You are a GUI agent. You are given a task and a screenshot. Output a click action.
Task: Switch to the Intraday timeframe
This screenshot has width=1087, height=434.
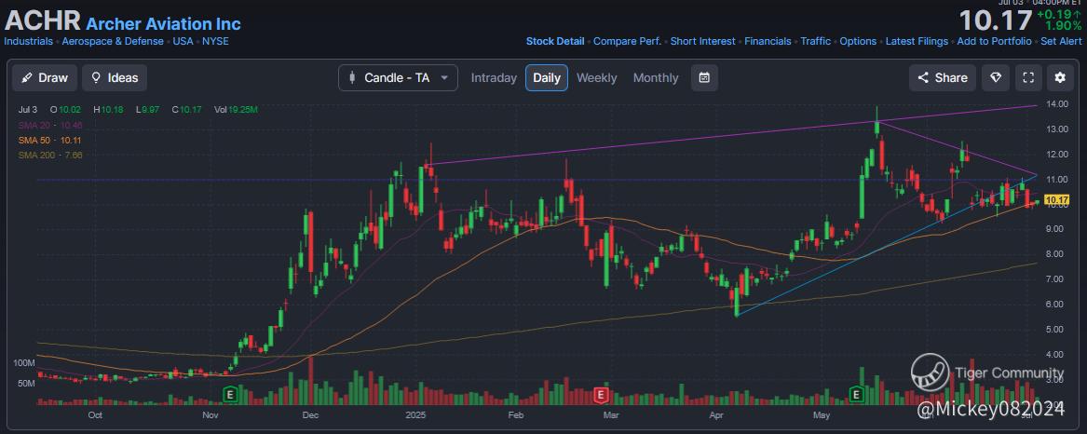click(x=494, y=77)
